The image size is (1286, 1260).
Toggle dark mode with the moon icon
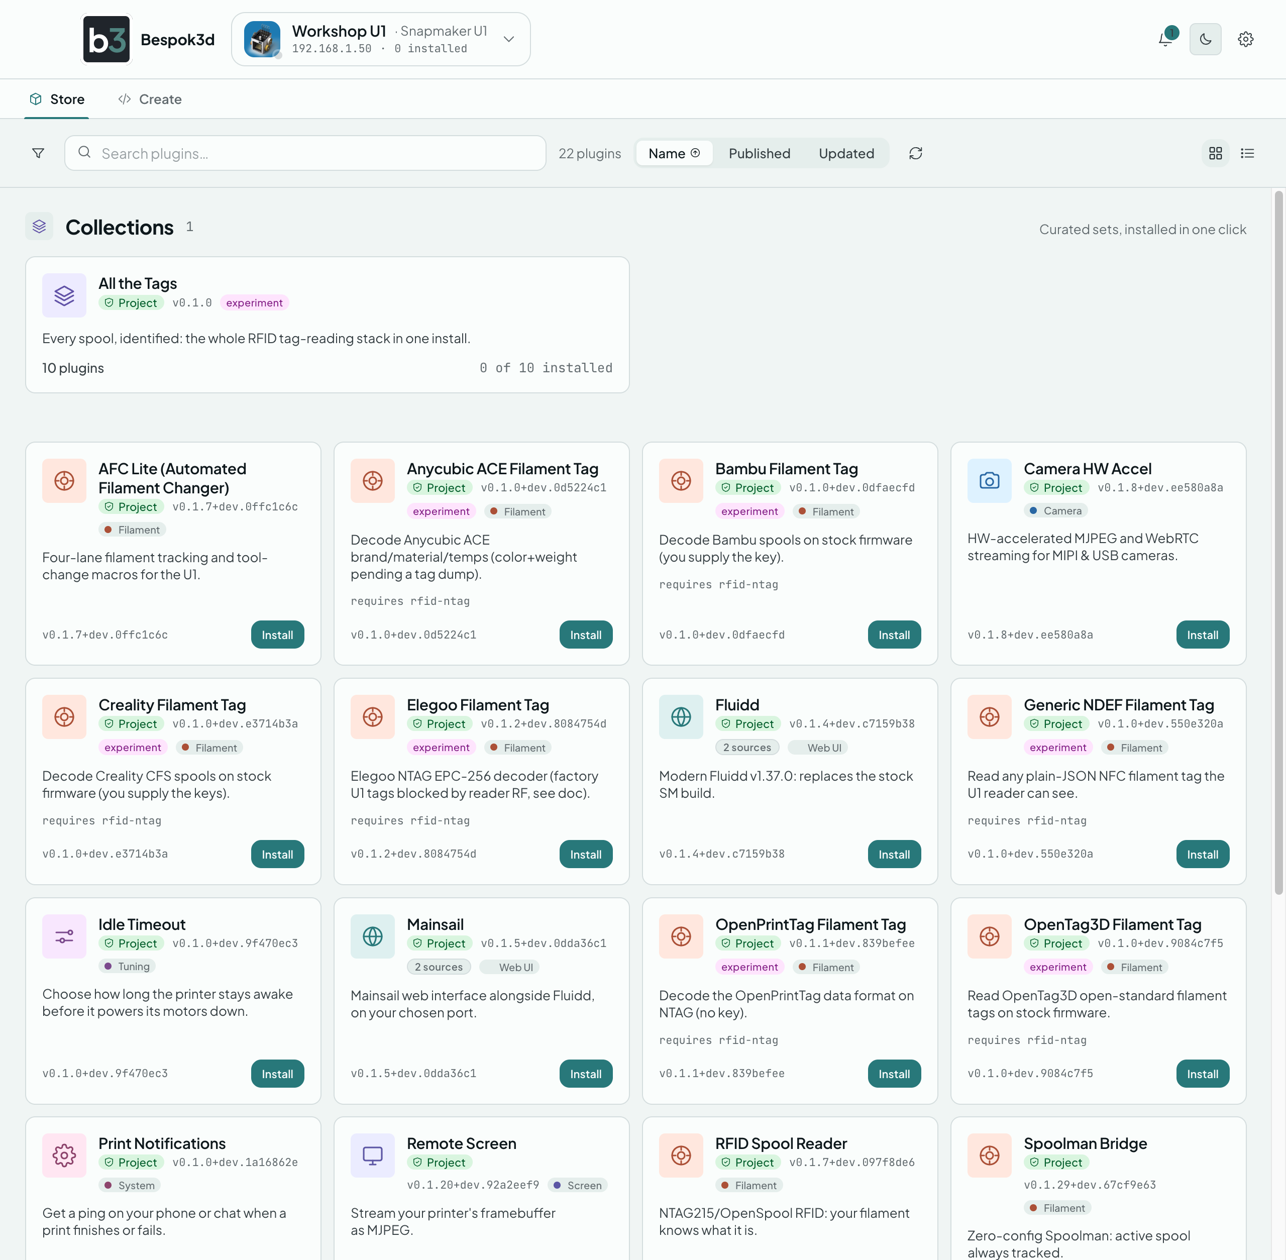click(1205, 39)
